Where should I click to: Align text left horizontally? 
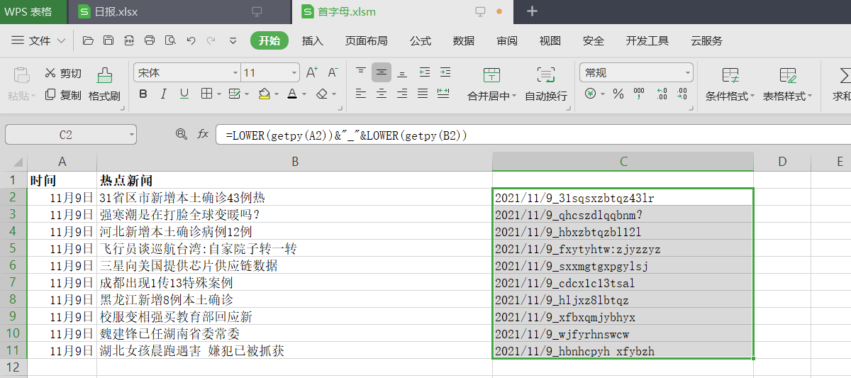point(361,94)
